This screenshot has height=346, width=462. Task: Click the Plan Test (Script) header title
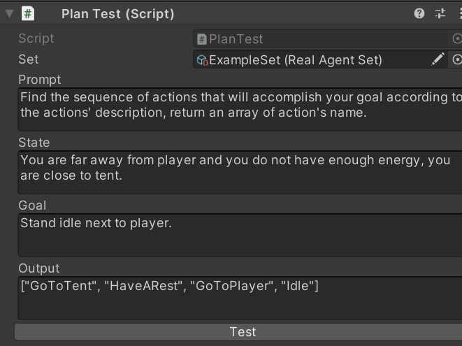118,14
